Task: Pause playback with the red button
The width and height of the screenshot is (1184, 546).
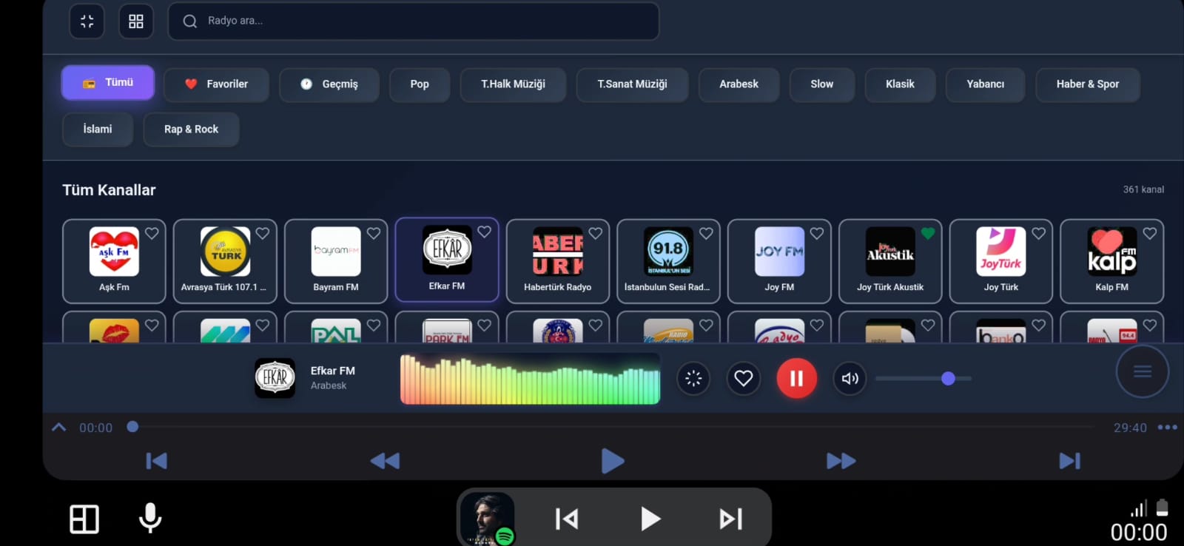Action: click(x=797, y=379)
